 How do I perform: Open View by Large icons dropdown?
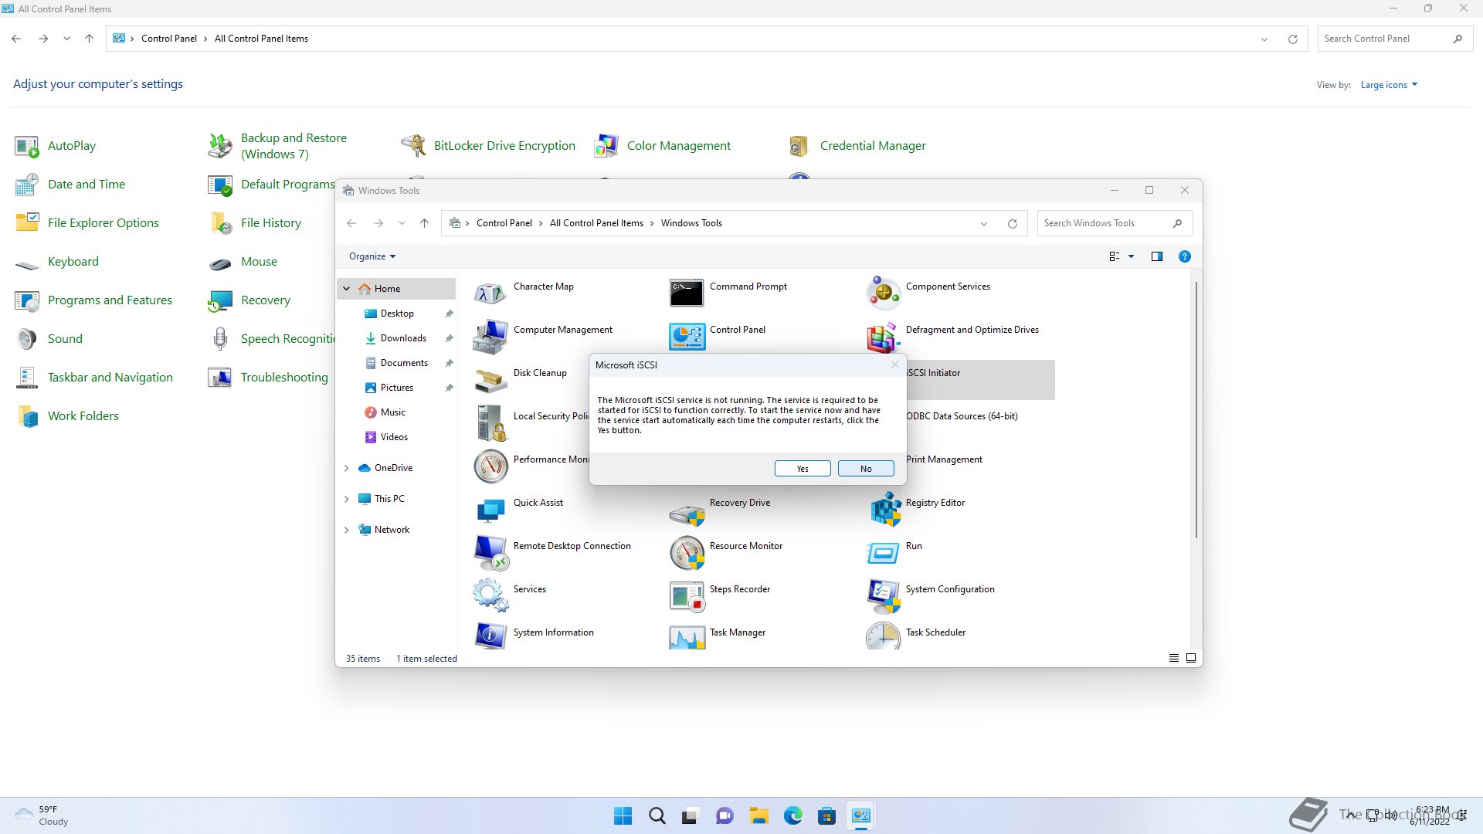(x=1389, y=85)
